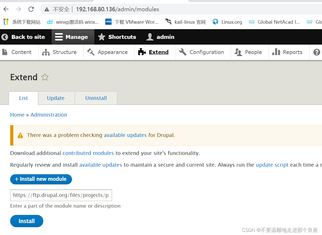The width and height of the screenshot is (322, 235).
Task: Switch to the Uninstall tab
Action: (x=96, y=98)
